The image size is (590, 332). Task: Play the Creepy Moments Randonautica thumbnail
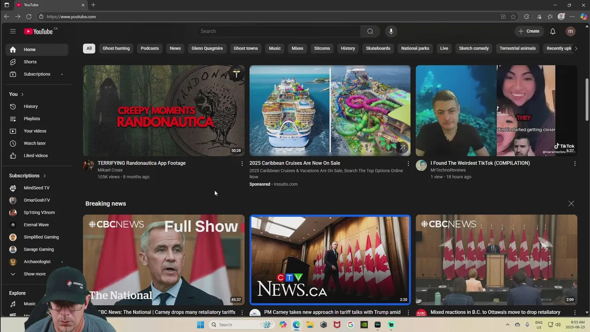pyautogui.click(x=164, y=111)
